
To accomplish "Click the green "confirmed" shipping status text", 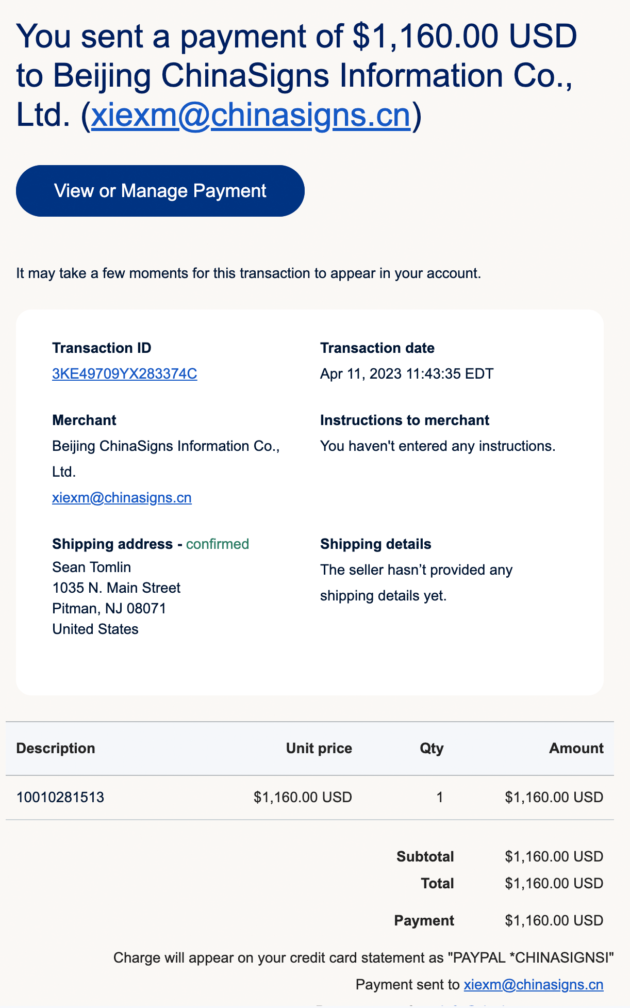I will (218, 544).
